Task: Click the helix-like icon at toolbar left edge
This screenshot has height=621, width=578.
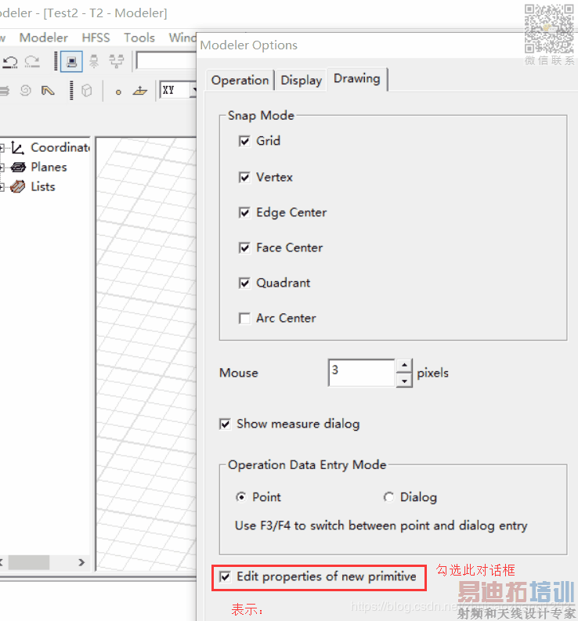Action: point(4,91)
